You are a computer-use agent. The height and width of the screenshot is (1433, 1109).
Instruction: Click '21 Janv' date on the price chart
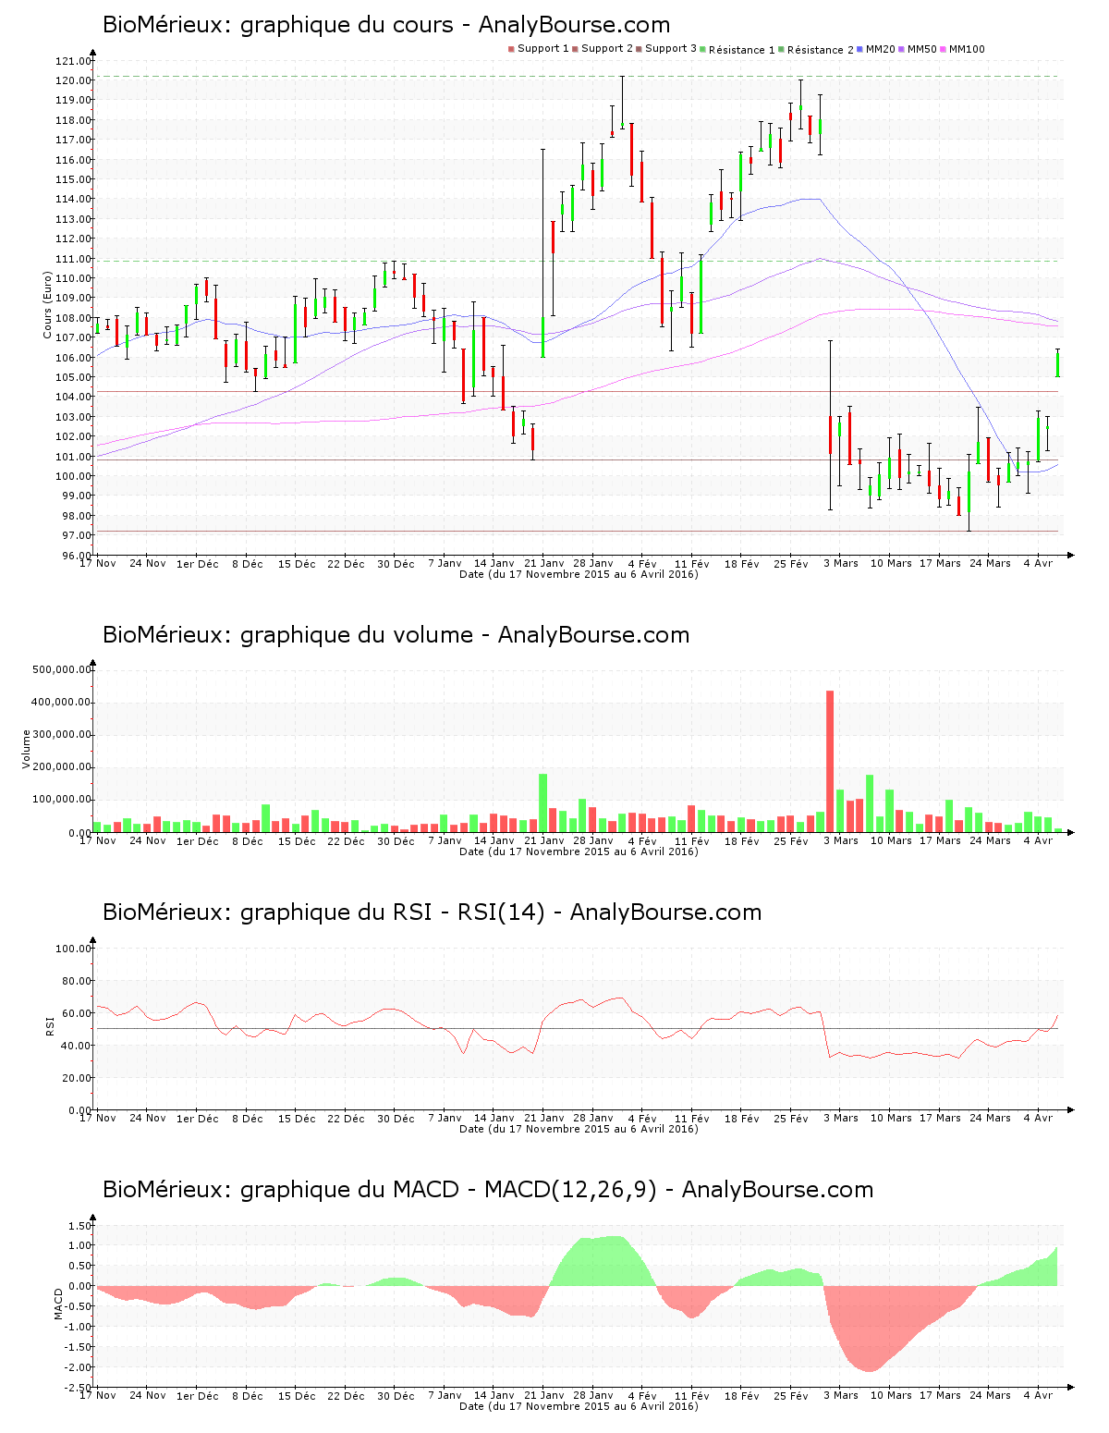point(543,563)
